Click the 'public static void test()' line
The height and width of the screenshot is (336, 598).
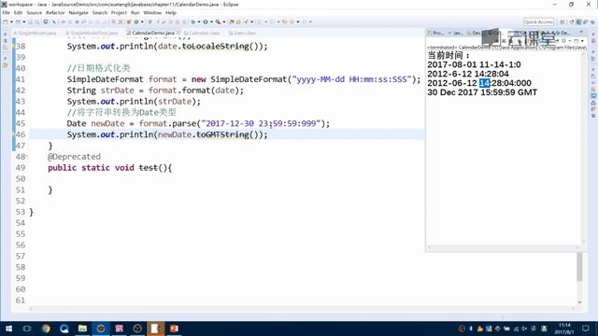(x=110, y=168)
